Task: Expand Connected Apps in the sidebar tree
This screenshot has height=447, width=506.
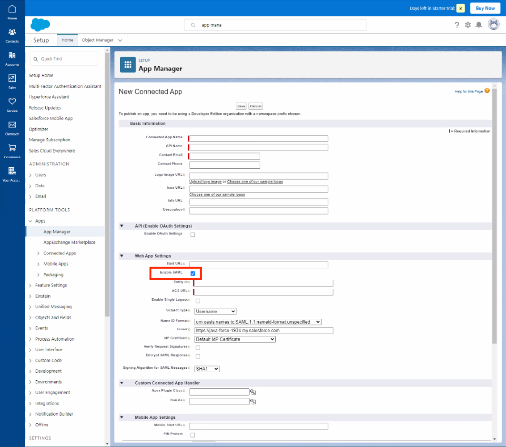Action: [39, 254]
